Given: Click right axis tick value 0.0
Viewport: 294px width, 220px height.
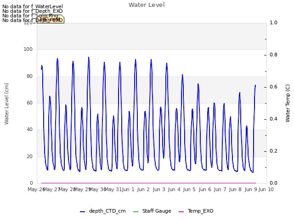Looking at the screenshot, I should pyautogui.click(x=273, y=183).
